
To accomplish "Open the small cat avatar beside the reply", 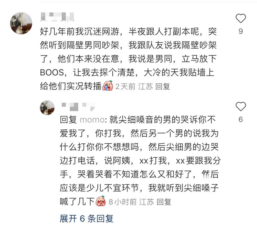I will click(47, 108).
